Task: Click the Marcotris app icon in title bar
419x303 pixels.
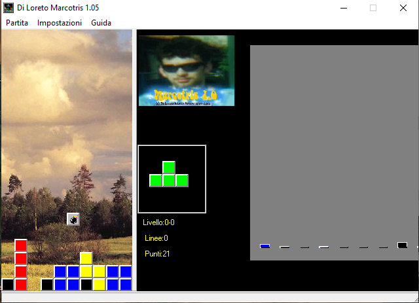Action: click(8, 8)
